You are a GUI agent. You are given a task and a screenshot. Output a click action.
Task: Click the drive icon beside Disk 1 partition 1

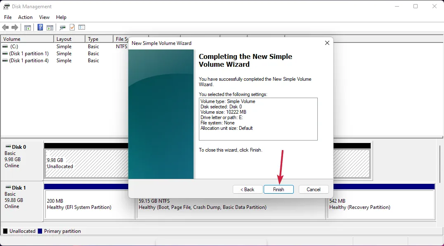[5, 54]
